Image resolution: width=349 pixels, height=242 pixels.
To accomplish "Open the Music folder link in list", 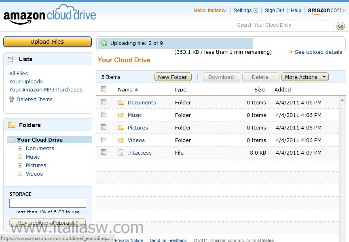I will click(135, 115).
